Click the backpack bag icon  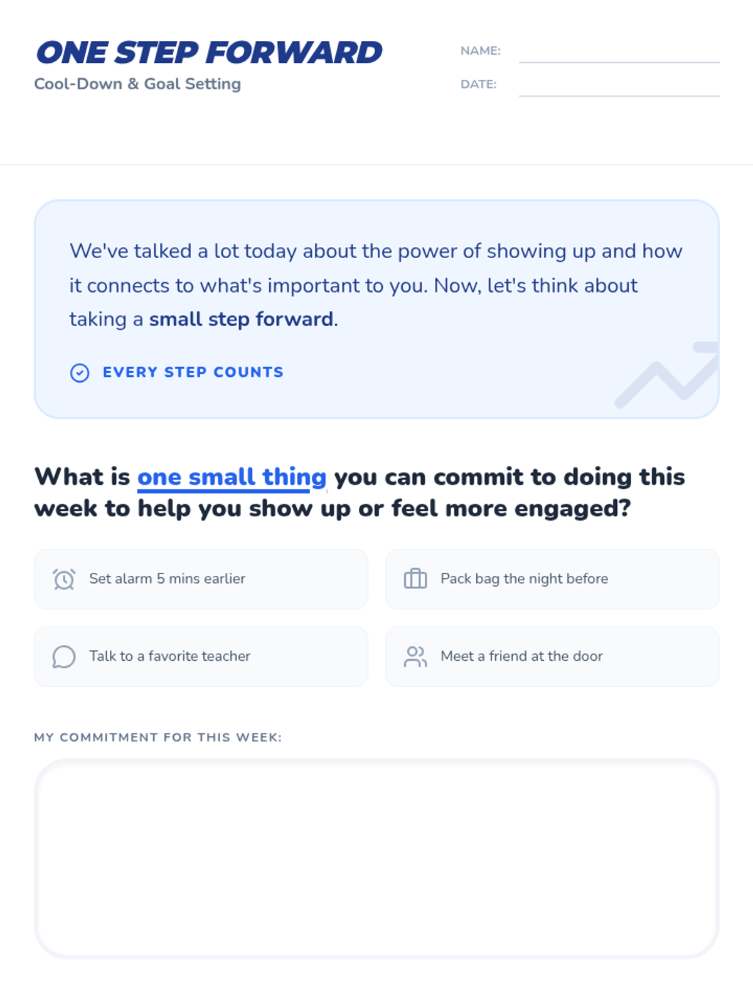[x=415, y=579]
